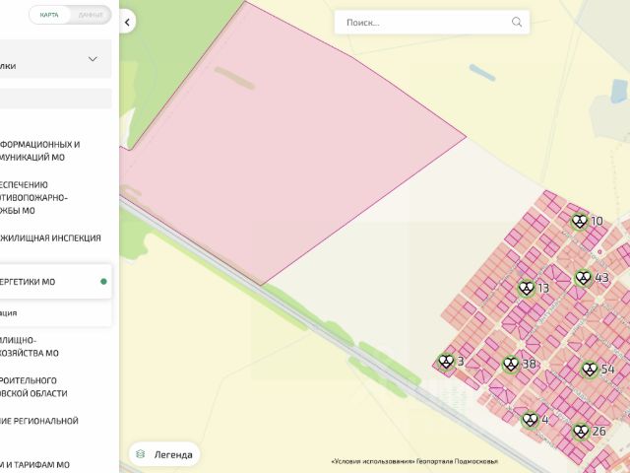Click the map cluster marker labeled 10

coord(581,222)
